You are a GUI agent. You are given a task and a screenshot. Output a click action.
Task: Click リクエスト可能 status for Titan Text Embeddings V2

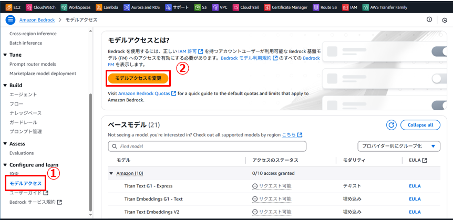coord(272,212)
